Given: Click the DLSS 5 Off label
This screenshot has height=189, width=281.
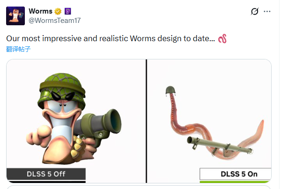Looking at the screenshot, I should [x=46, y=174].
